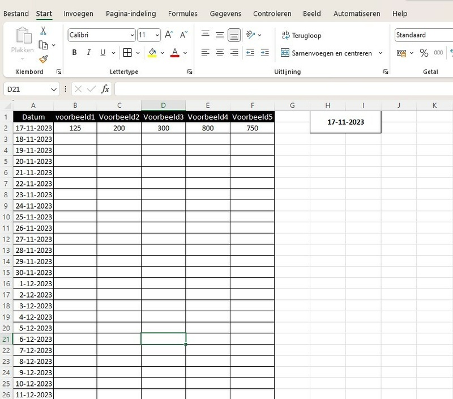Screen dimensions: 453x399
Task: Align text to top
Action: pyautogui.click(x=206, y=35)
